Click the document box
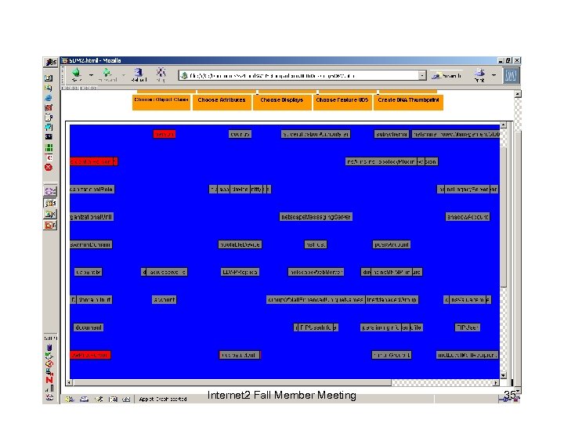 point(89,327)
